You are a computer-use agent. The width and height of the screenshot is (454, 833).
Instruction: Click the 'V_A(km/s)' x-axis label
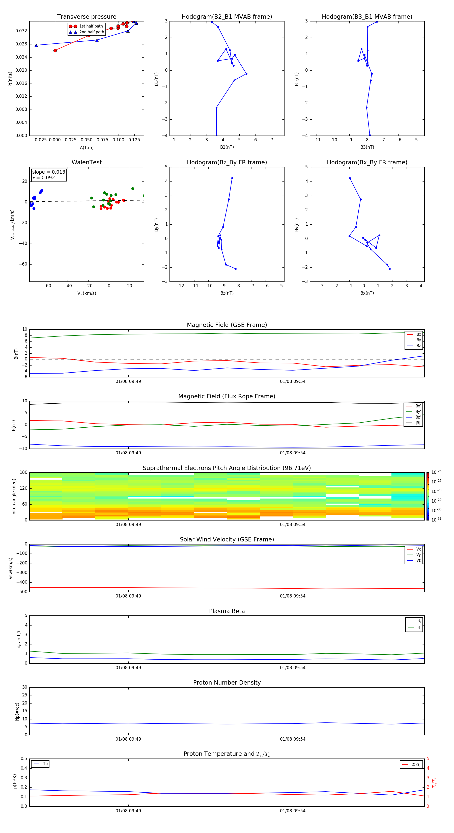(87, 293)
